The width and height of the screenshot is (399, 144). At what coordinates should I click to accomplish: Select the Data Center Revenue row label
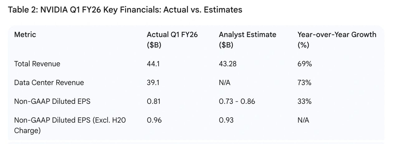pyautogui.click(x=49, y=83)
